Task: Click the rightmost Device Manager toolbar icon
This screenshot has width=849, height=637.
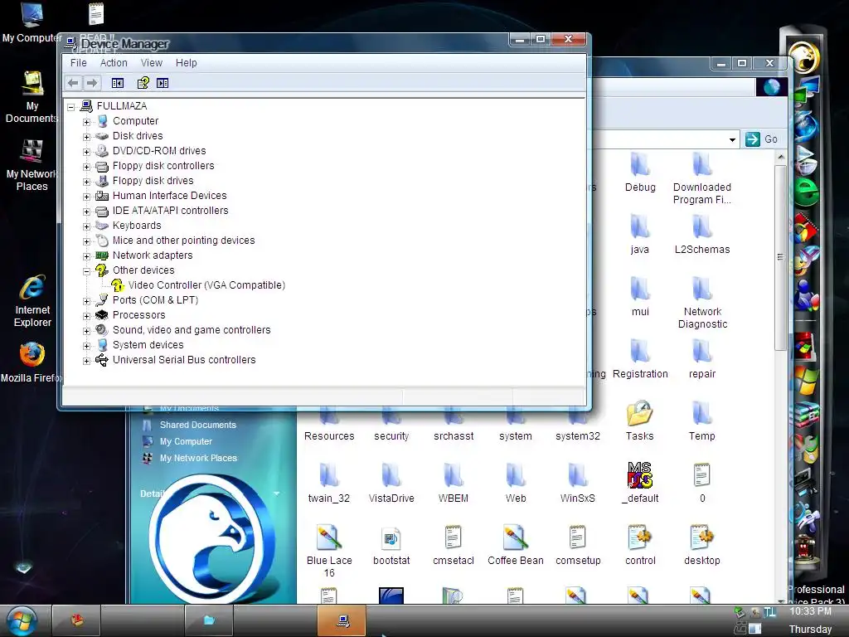Action: 163,83
